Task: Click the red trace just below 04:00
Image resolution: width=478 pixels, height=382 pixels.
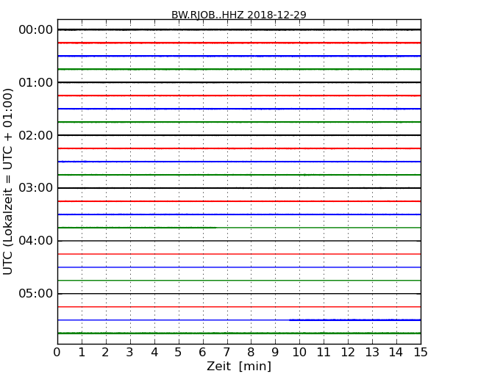Action: (239, 254)
